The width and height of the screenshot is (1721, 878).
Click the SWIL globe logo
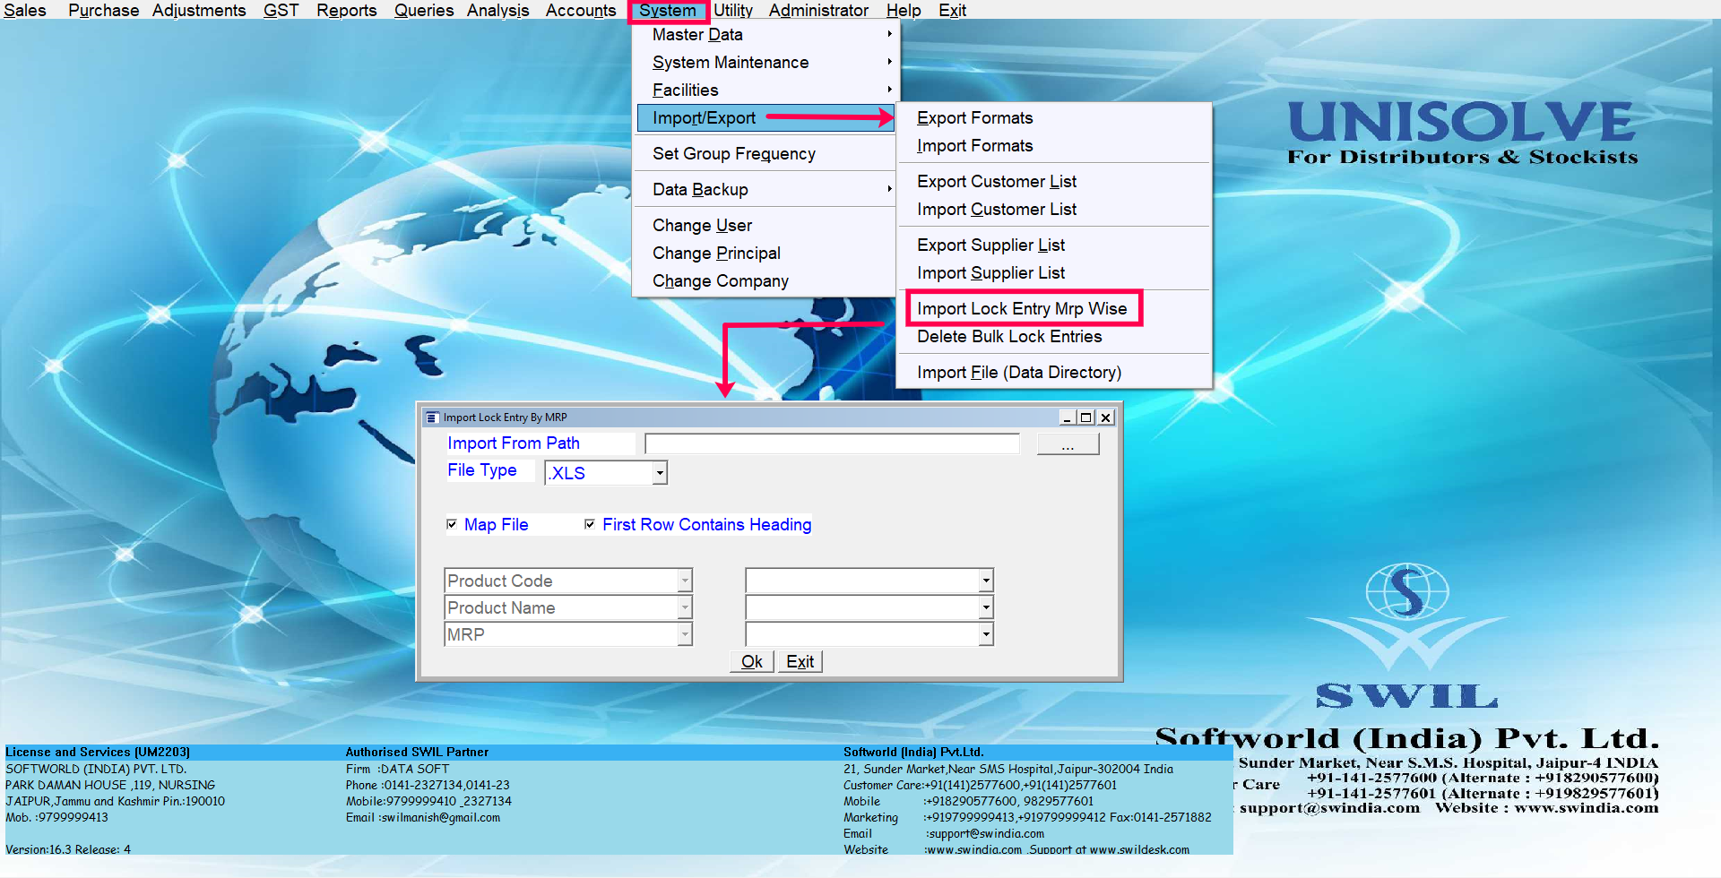tap(1407, 591)
